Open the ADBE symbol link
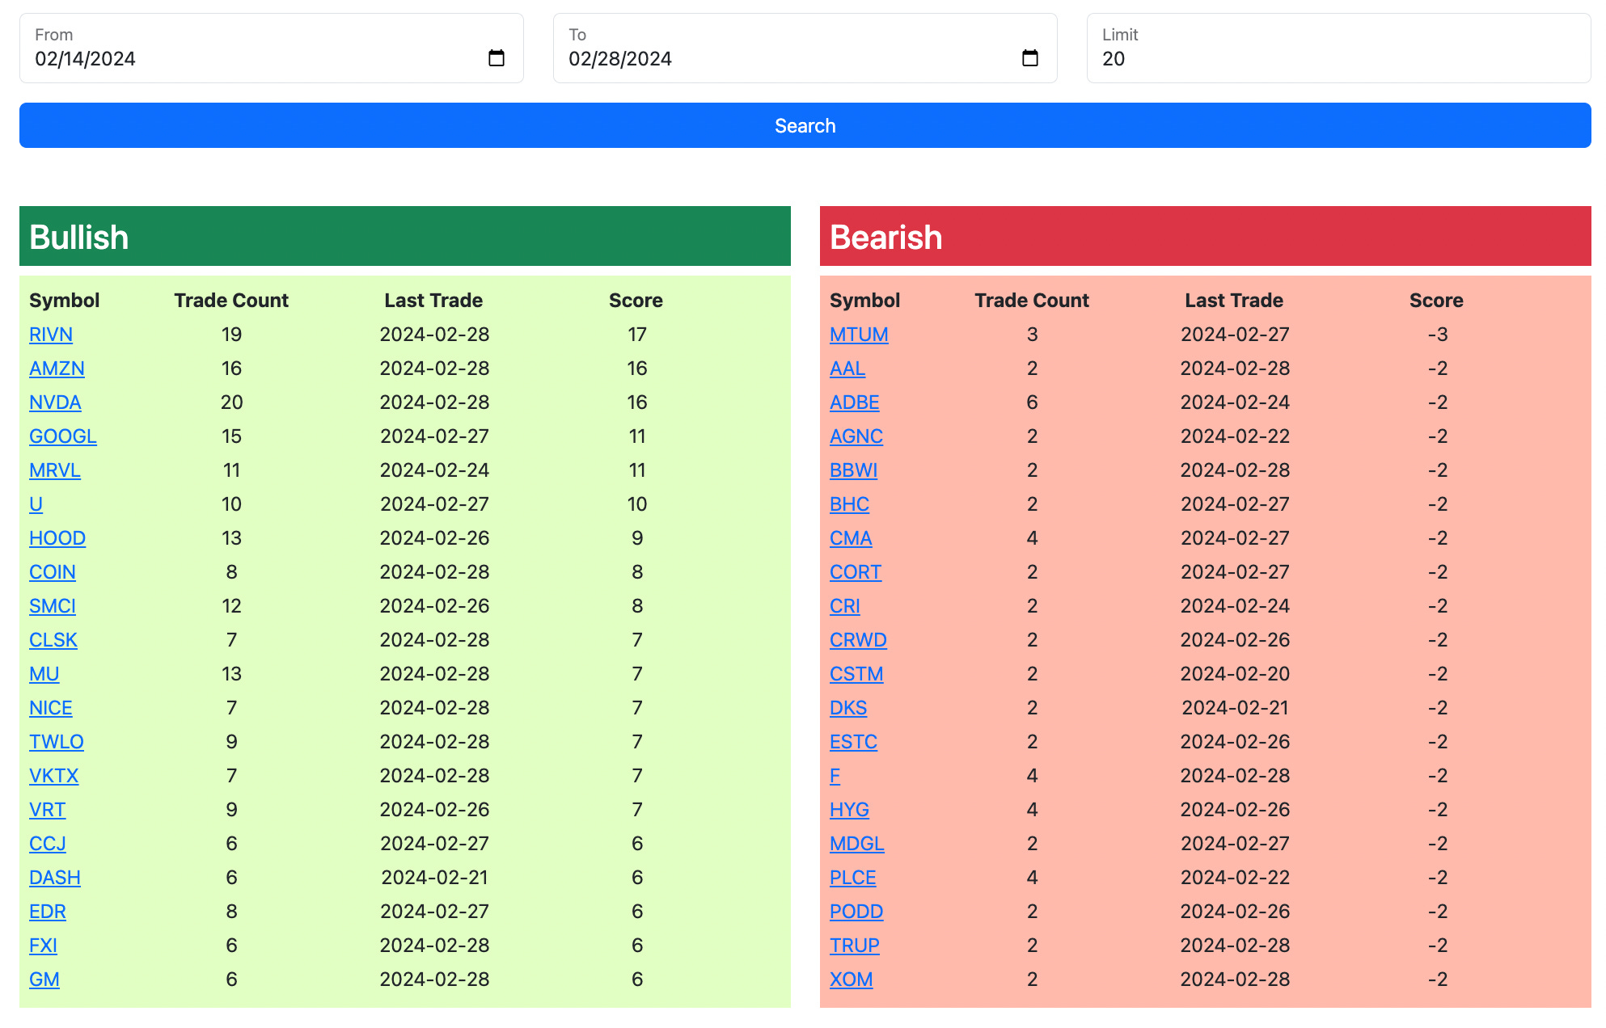Screen dimensions: 1606x1028 tap(855, 402)
